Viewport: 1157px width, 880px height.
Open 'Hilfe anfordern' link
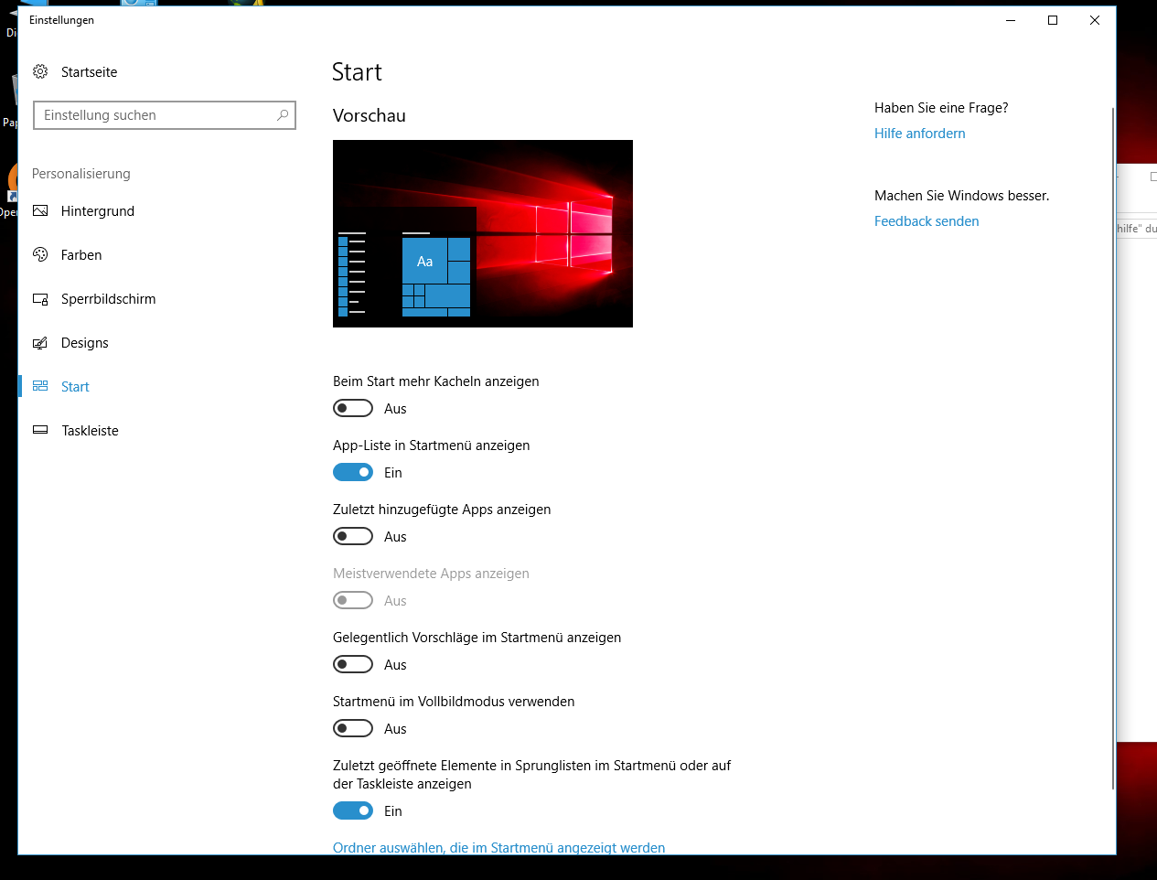tap(919, 134)
